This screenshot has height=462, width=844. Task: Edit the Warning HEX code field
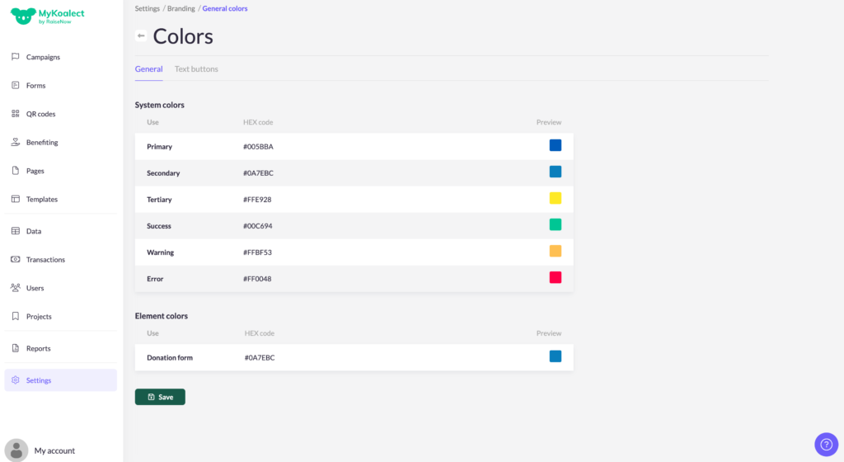point(257,252)
